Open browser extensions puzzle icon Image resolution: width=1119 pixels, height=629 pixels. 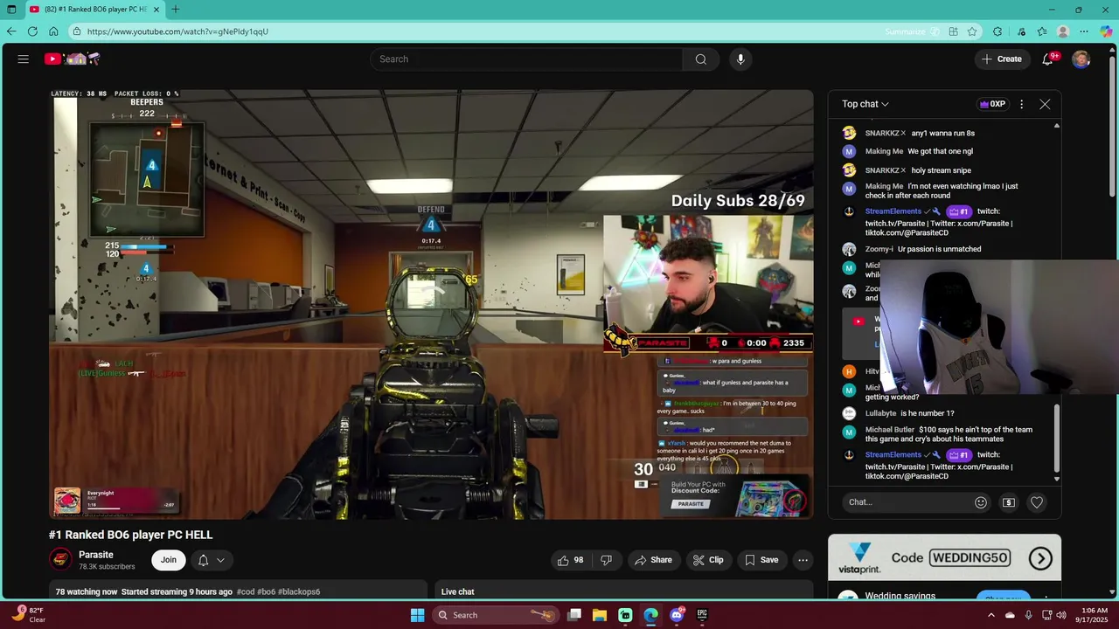click(997, 31)
